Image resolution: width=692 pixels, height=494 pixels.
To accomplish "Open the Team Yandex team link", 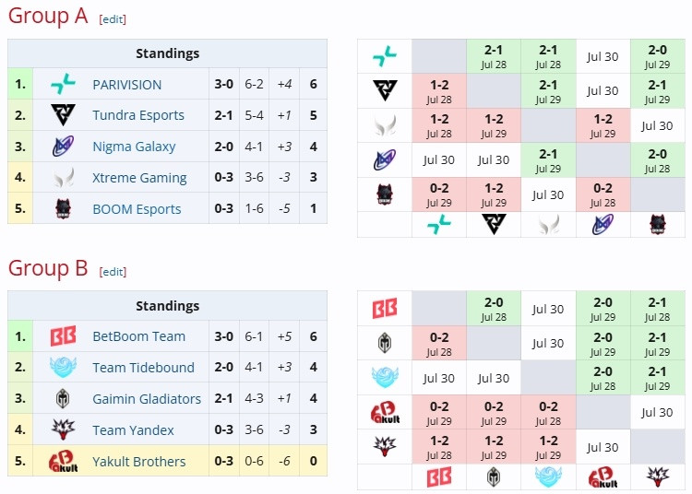I will (133, 430).
